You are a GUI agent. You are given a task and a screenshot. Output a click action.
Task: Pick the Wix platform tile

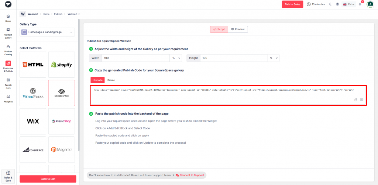33,121
